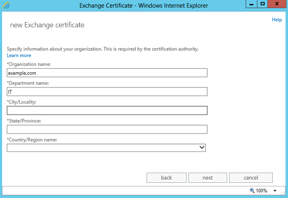Click the zoom magnifier icon in status bar
288x198 pixels.
pyautogui.click(x=252, y=191)
